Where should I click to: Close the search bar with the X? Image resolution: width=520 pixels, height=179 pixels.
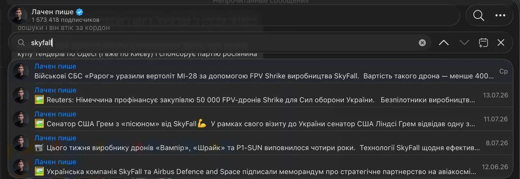(501, 43)
